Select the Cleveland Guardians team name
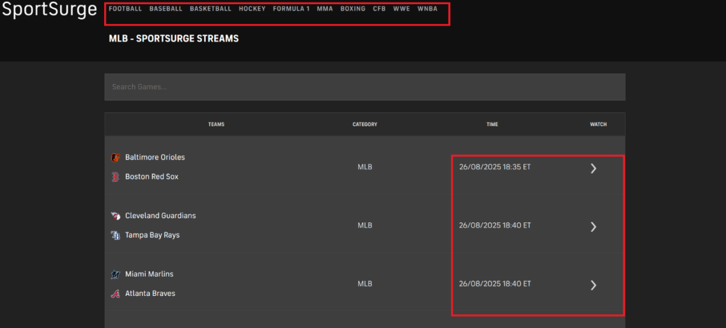This screenshot has width=726, height=328. point(160,216)
